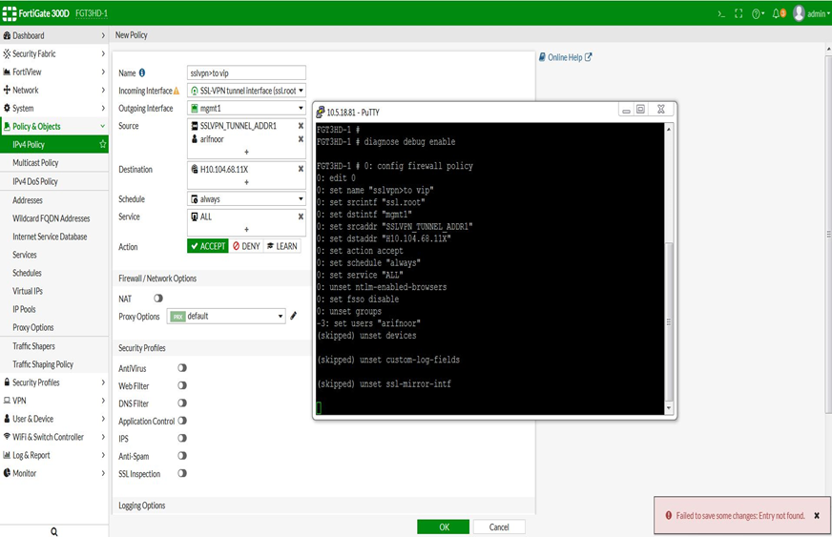The image size is (832, 537).
Task: Set Action to LEARN
Action: coord(282,246)
